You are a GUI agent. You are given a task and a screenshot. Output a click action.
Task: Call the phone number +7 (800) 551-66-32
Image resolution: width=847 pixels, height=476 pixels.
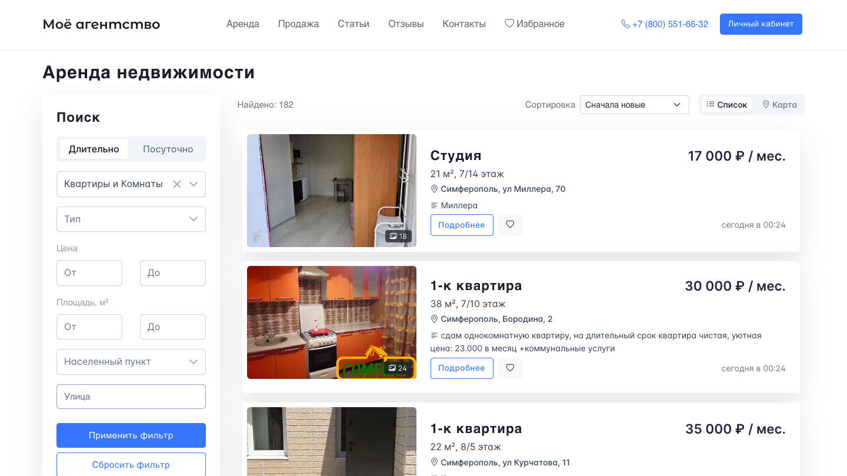click(x=665, y=24)
